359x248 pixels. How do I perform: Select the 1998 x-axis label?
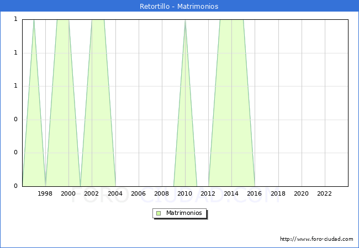coord(45,193)
